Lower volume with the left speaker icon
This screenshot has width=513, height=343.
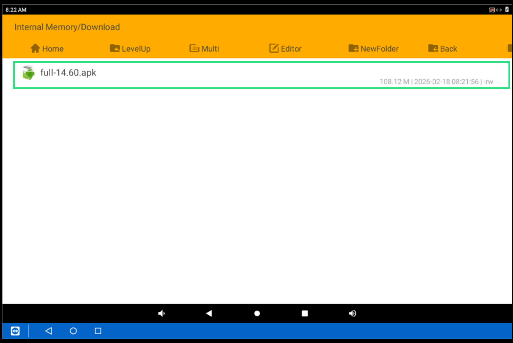coord(162,313)
